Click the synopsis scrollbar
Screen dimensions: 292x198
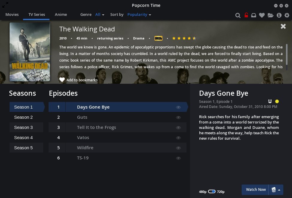pyautogui.click(x=287, y=54)
